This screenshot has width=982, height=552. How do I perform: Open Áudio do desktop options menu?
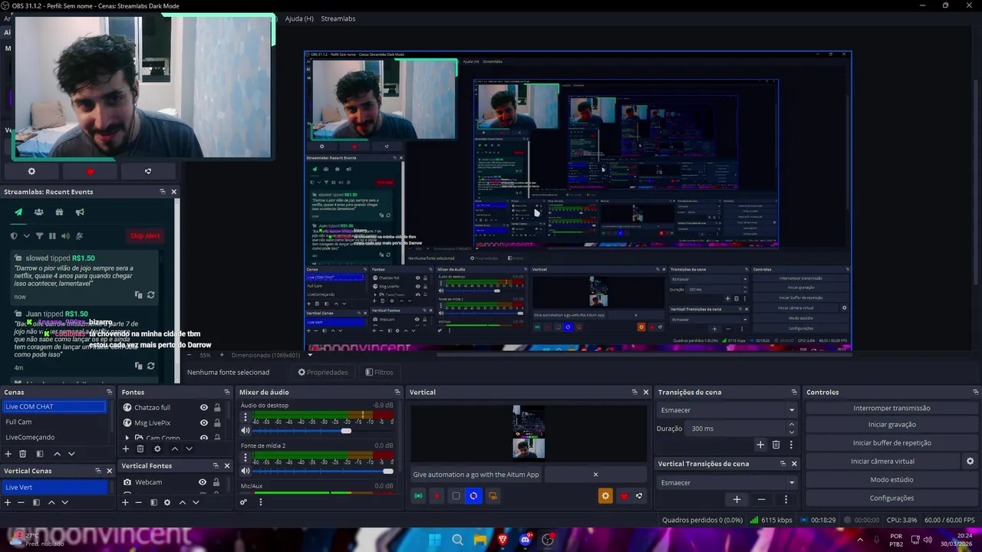(245, 418)
